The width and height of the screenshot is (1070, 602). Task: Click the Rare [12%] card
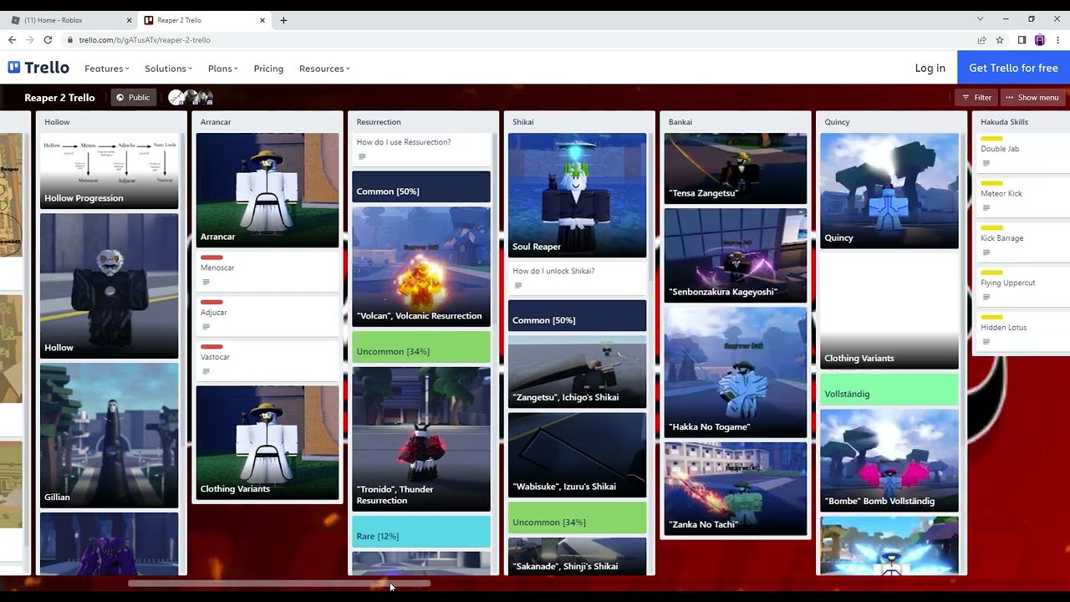click(421, 532)
